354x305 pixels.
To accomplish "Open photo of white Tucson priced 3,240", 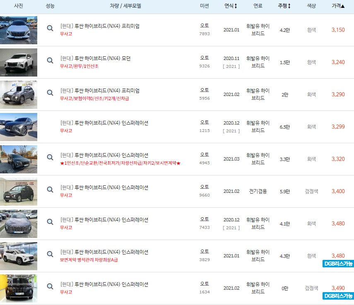I will click(19, 62).
